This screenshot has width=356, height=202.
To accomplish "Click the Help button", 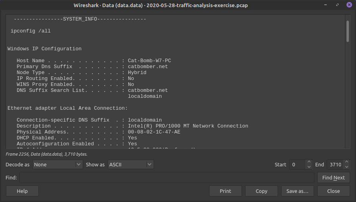I will point(22,191).
